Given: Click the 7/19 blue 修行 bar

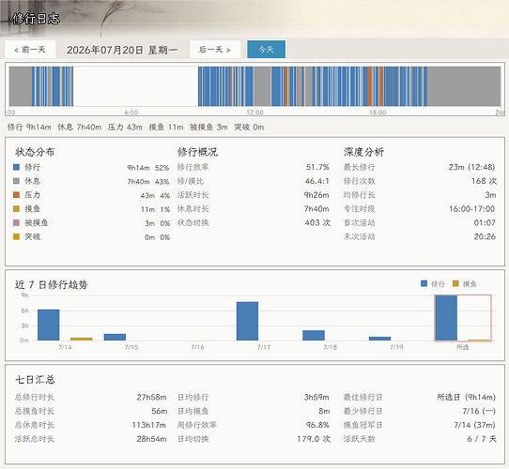Looking at the screenshot, I should 379,339.
